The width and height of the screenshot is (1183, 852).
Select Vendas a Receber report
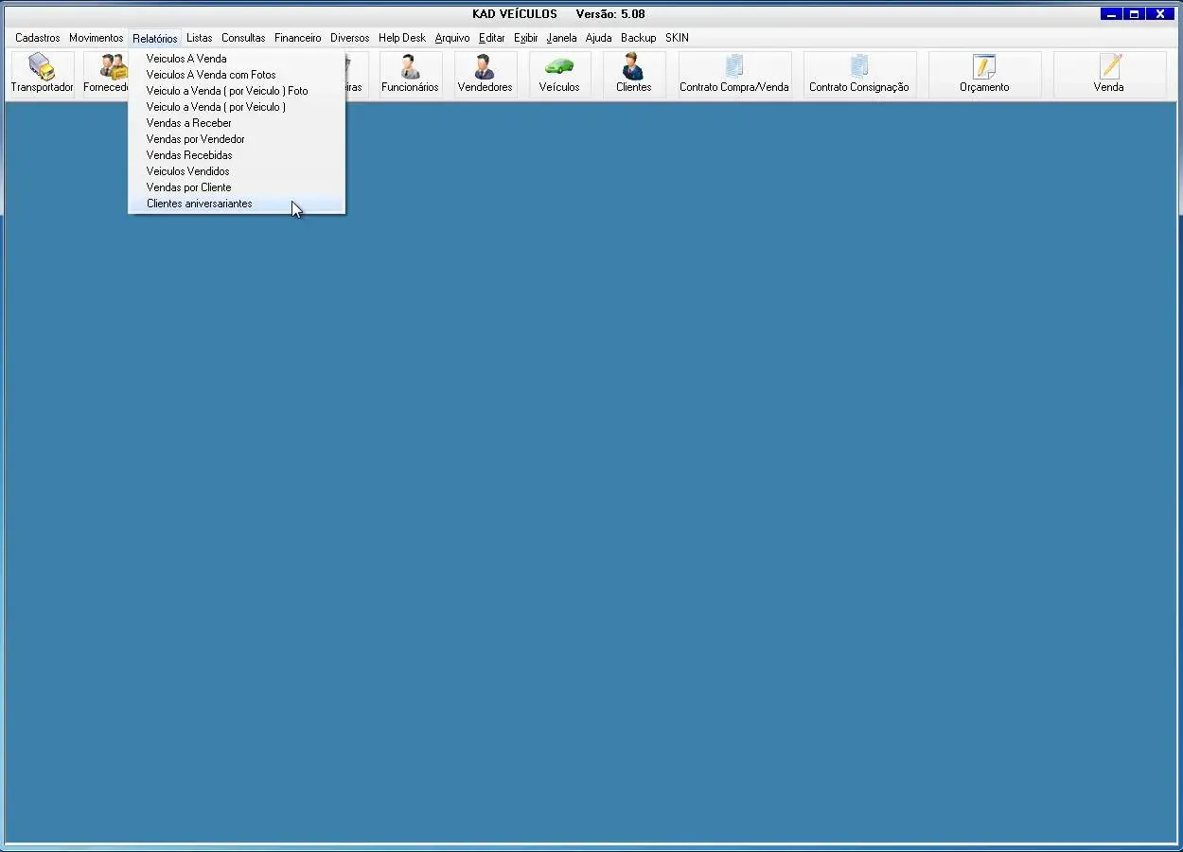pyautogui.click(x=189, y=123)
